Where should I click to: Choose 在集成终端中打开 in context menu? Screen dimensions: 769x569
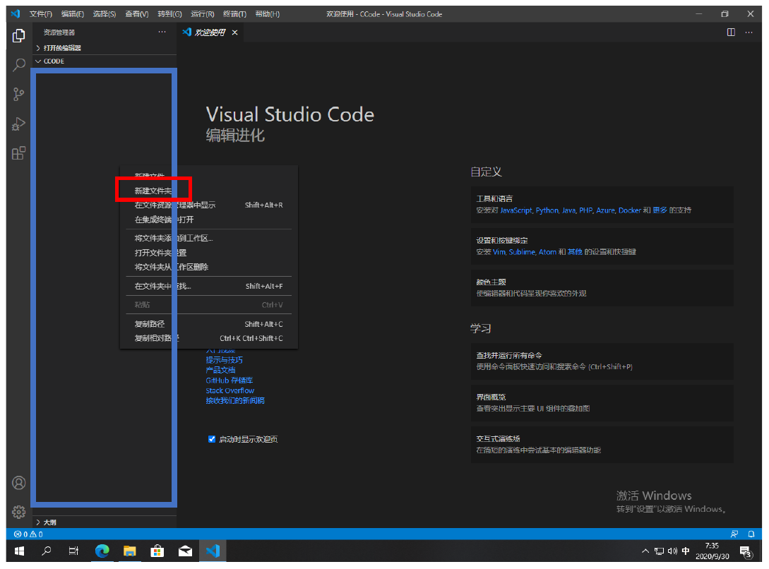click(x=164, y=220)
